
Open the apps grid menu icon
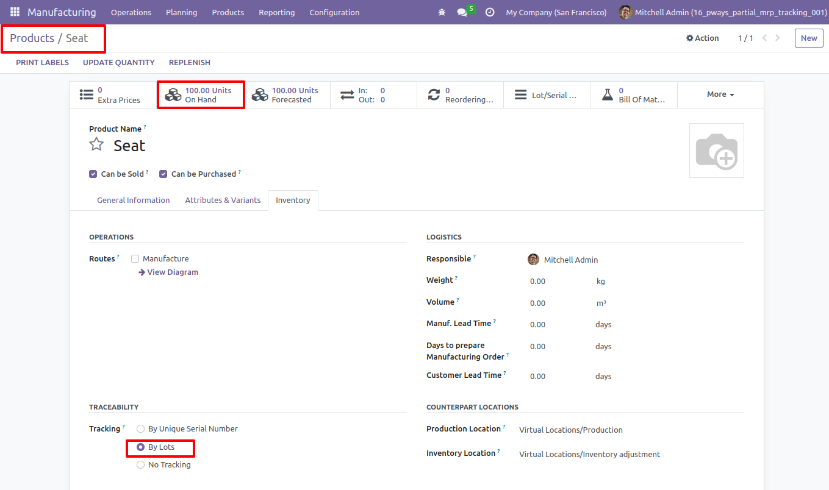tap(15, 12)
